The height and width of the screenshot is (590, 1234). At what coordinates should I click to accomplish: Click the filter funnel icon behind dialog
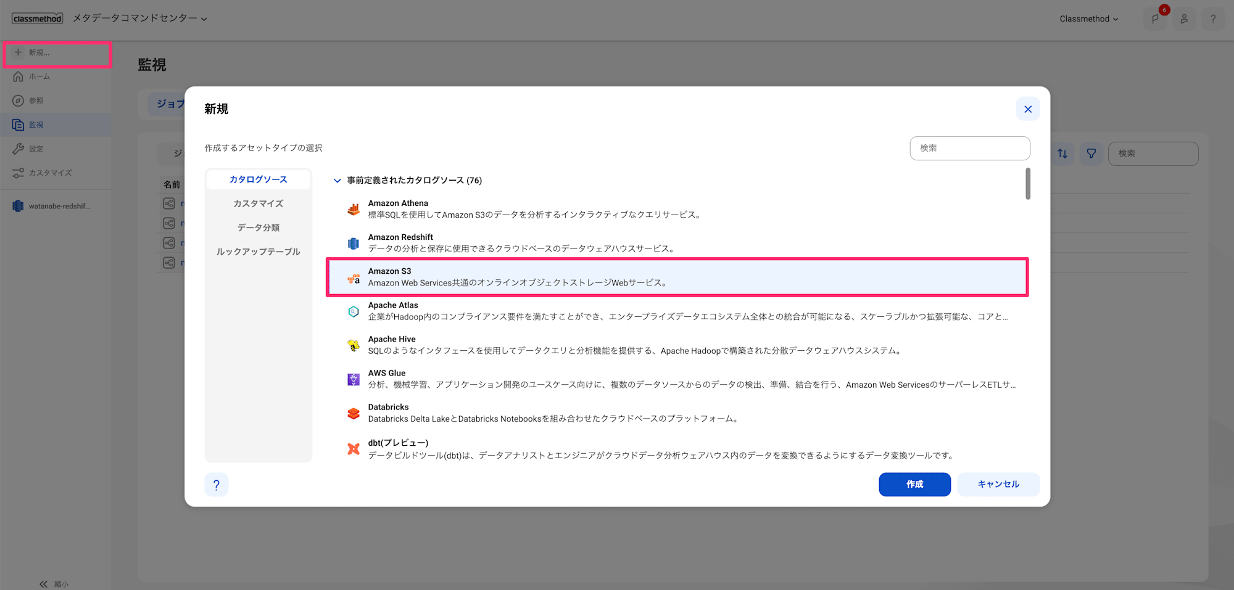(1091, 154)
